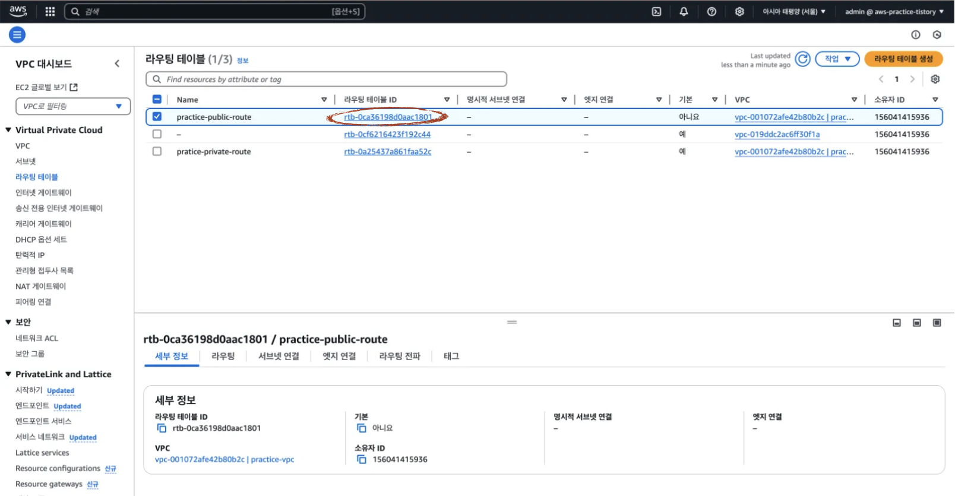Open 서브넷 in the sidebar

click(x=26, y=161)
